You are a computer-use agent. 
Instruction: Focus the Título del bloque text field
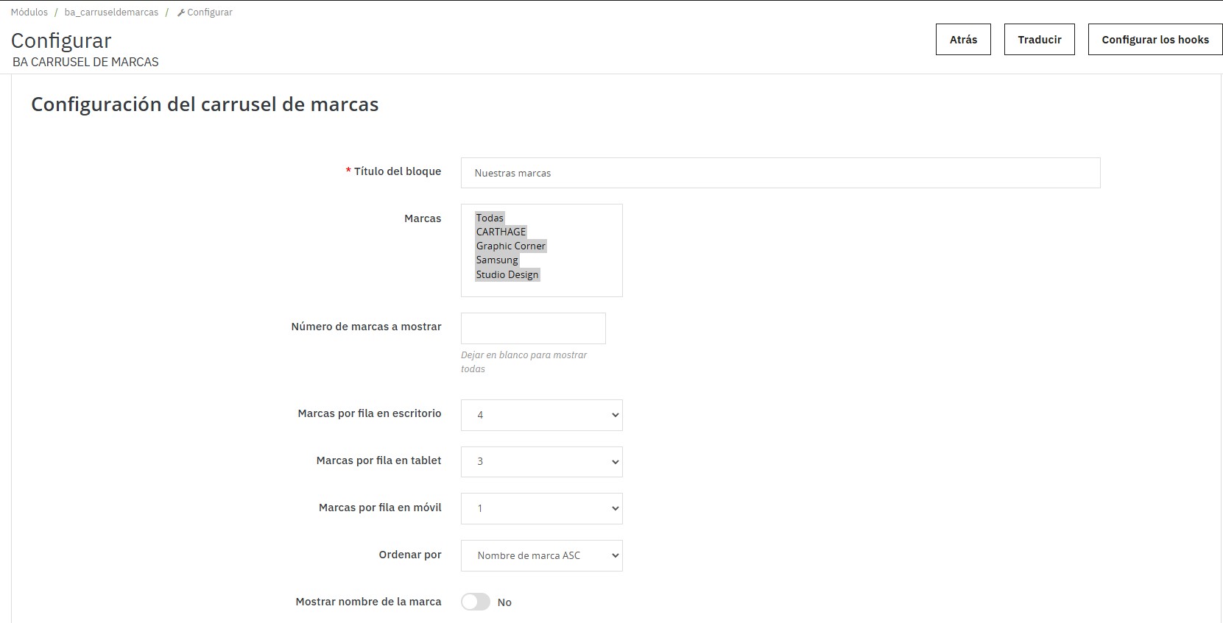(x=780, y=173)
